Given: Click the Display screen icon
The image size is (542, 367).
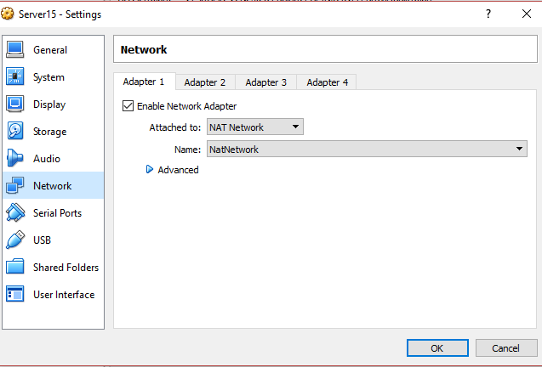Looking at the screenshot, I should [14, 104].
